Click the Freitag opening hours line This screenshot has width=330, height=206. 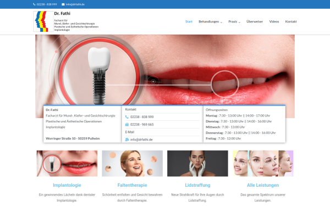pos(223,138)
